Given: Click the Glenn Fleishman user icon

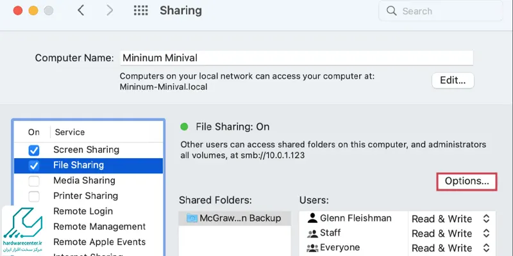Looking at the screenshot, I should tap(312, 218).
